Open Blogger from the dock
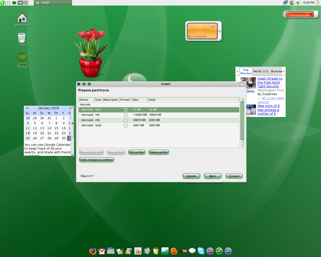This screenshot has width=321, height=257. (x=174, y=251)
